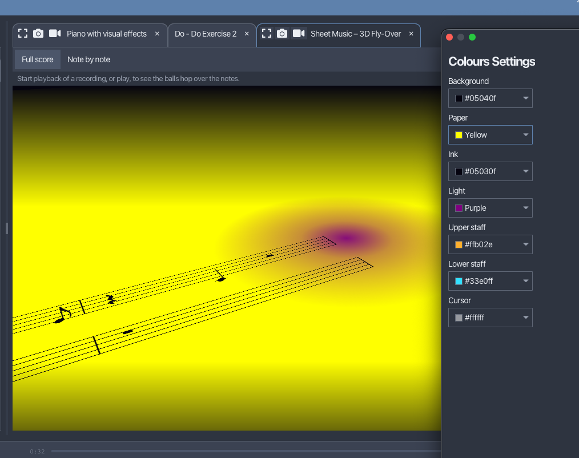The width and height of the screenshot is (579, 458).
Task: Maximize Colours Settings window with green button
Action: [x=472, y=37]
